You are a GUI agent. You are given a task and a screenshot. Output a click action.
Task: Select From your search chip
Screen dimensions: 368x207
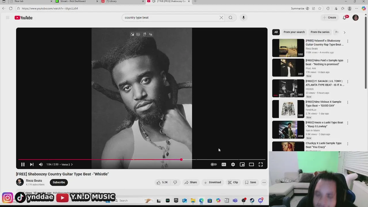(294, 32)
